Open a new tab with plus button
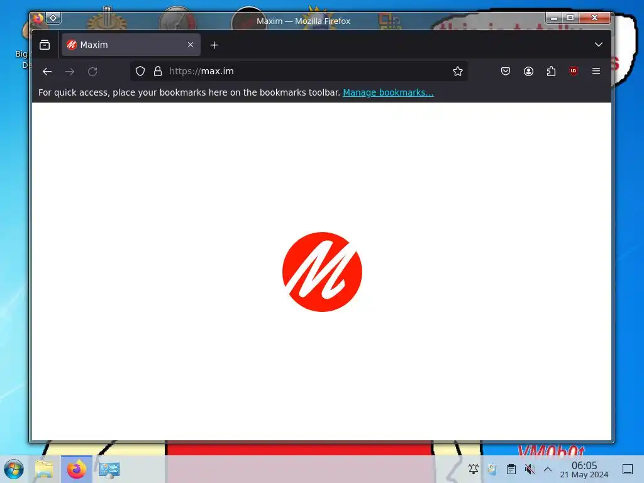This screenshot has height=483, width=644. click(x=214, y=45)
